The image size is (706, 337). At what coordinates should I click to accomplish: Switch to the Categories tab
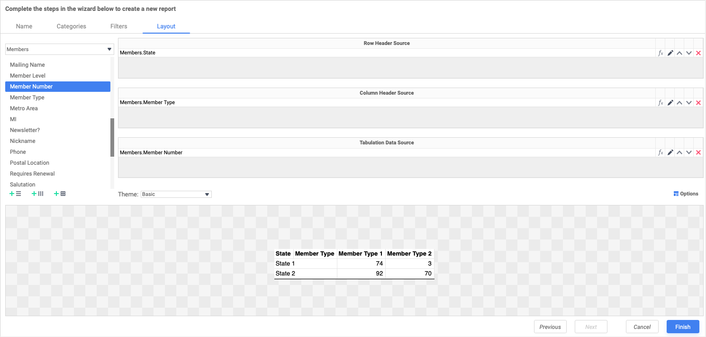click(x=71, y=26)
